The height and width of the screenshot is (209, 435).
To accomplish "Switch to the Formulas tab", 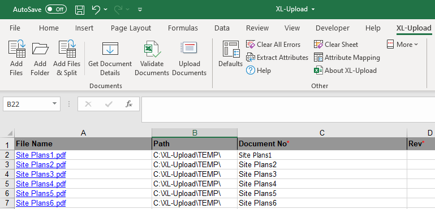I will click(183, 28).
